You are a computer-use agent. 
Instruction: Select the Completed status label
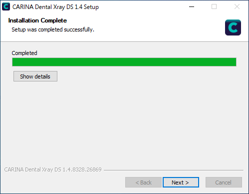[24, 53]
